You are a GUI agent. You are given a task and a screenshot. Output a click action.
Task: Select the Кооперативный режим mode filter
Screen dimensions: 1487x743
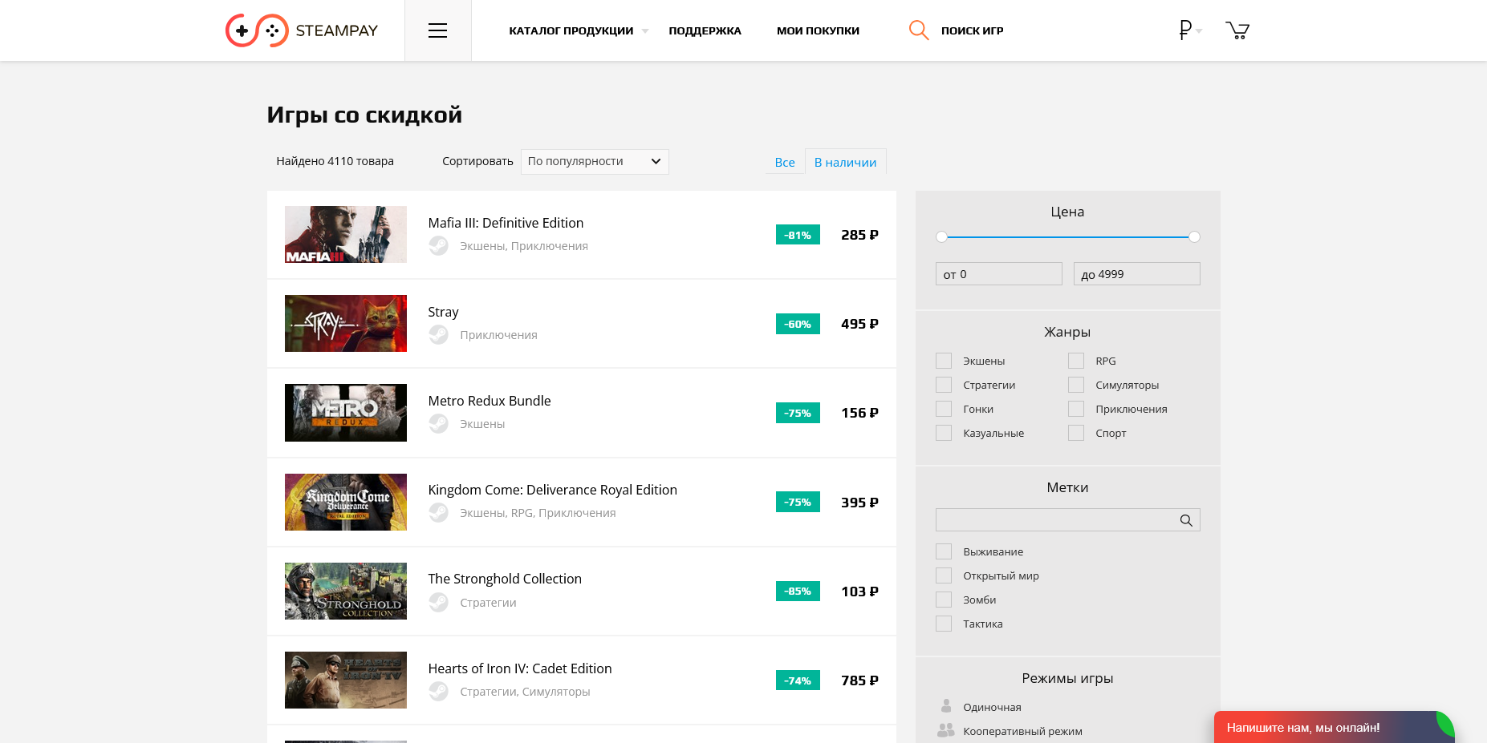(1022, 731)
